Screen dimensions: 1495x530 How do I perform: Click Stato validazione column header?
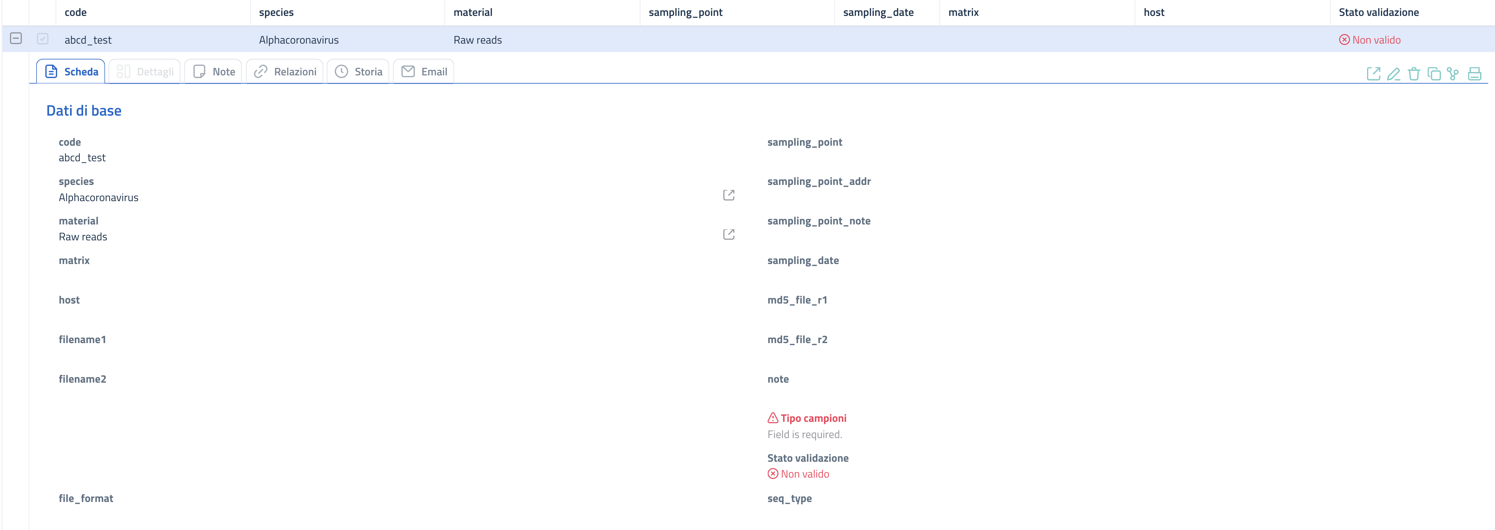pos(1378,12)
